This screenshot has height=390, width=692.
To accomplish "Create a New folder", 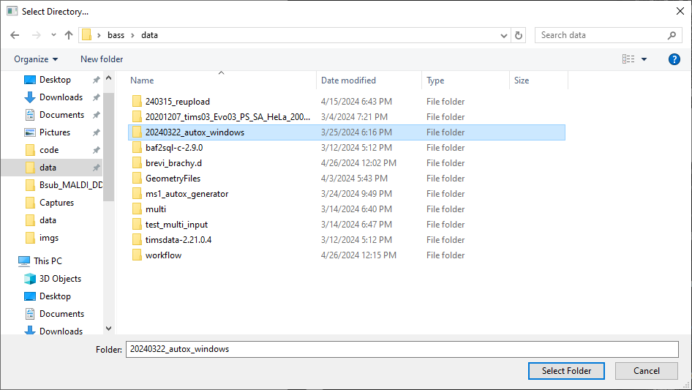I will click(102, 59).
